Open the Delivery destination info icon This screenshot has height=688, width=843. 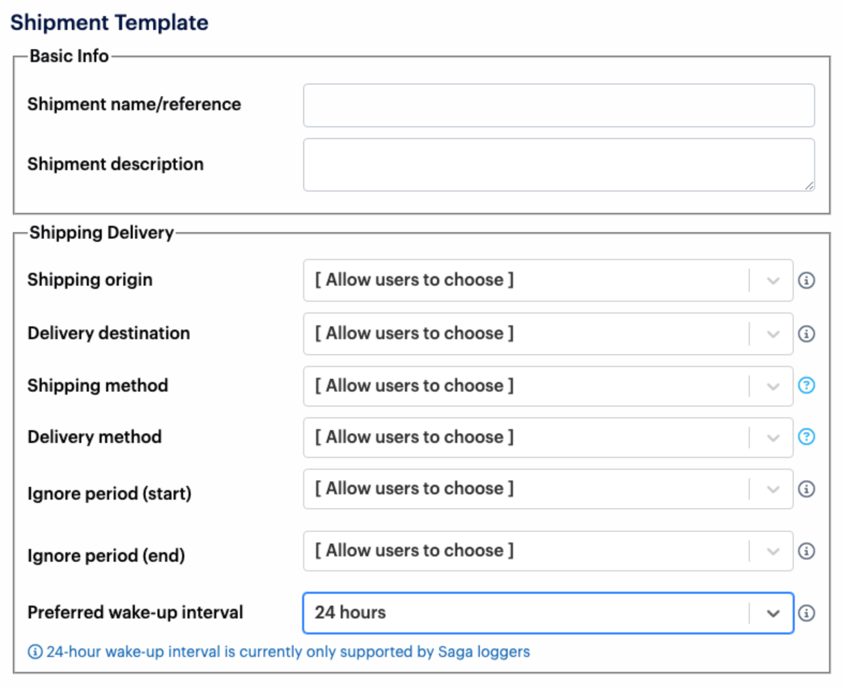[x=806, y=334]
